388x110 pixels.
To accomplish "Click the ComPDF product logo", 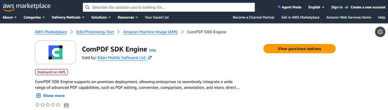I will (56, 52).
